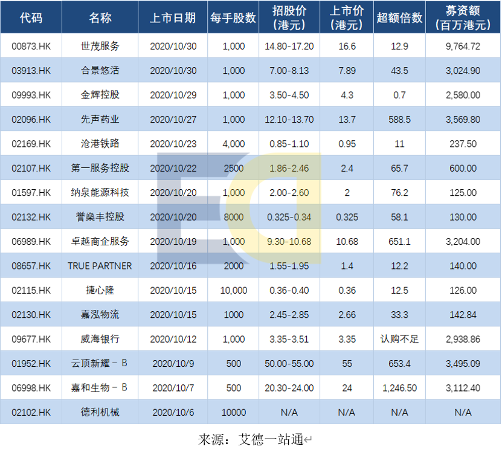Screen dimensions: 502x452
Task: Click oversubscription value 588.5
Action: click(x=399, y=120)
